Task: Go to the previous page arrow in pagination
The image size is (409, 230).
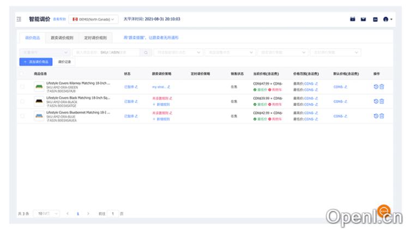Action: pos(68,214)
